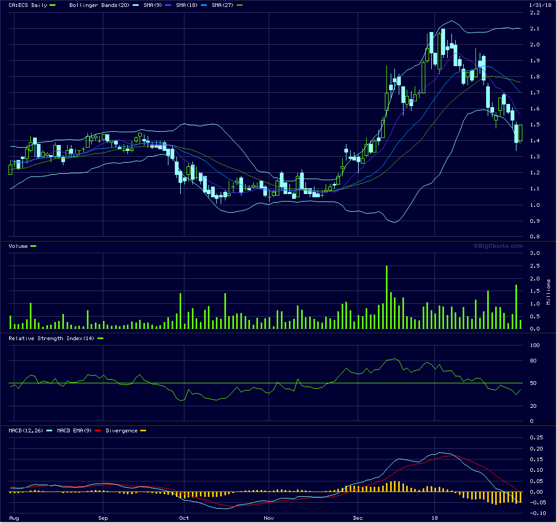Select the green Volume legend swatch
The image size is (557, 523).
pos(34,246)
